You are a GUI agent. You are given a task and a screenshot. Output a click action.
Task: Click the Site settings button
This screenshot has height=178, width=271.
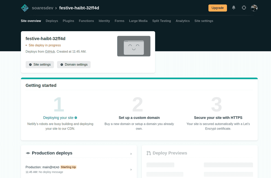tap(40, 65)
